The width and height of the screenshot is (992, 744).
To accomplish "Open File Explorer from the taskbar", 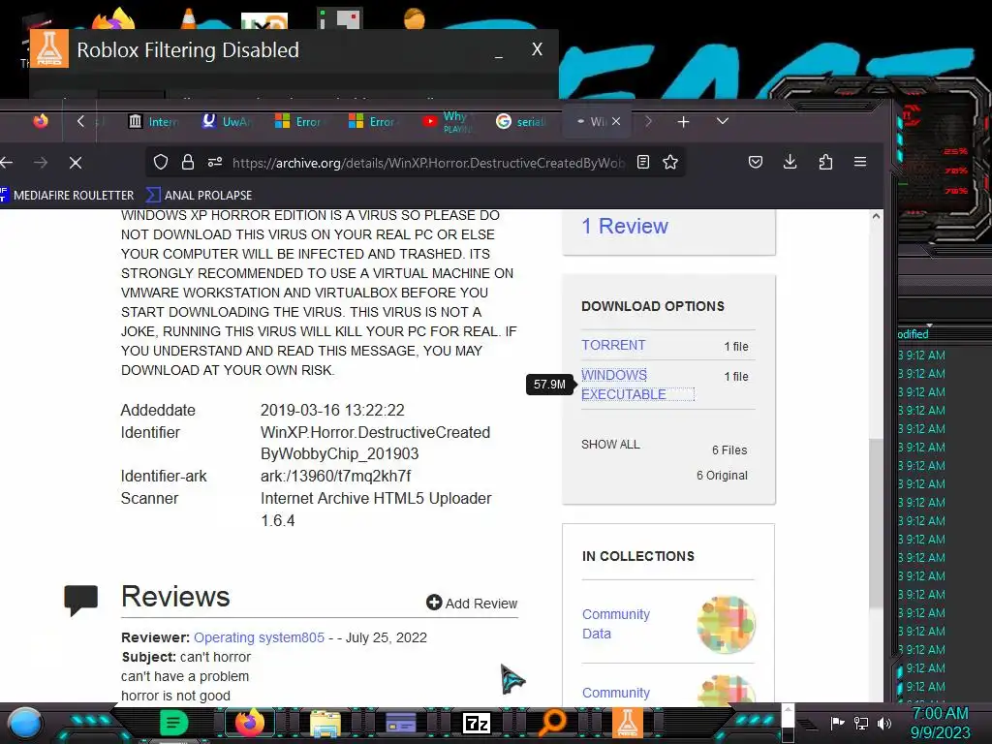I will click(x=325, y=723).
